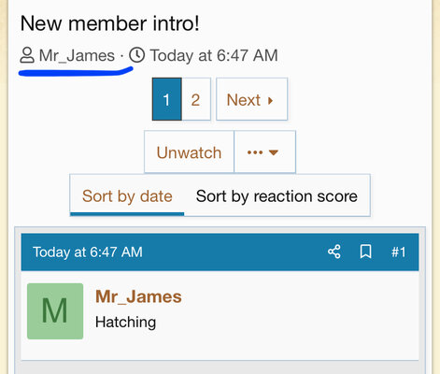The image size is (440, 374).
Task: Unwatch this thread
Action: coord(189,152)
